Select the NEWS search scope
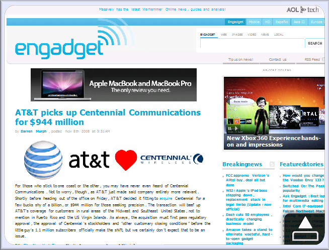 265,35
